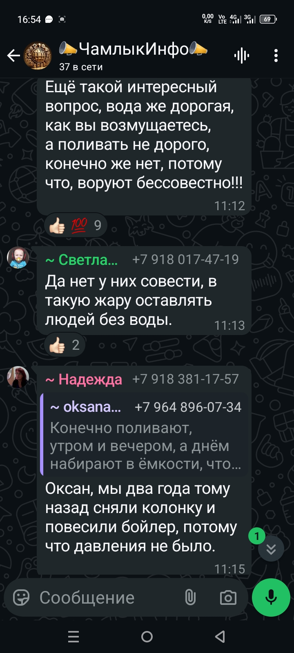Image resolution: width=294 pixels, height=653 pixels.
Task: Open ЧамлыкИнфо group info from title
Action: point(133,49)
